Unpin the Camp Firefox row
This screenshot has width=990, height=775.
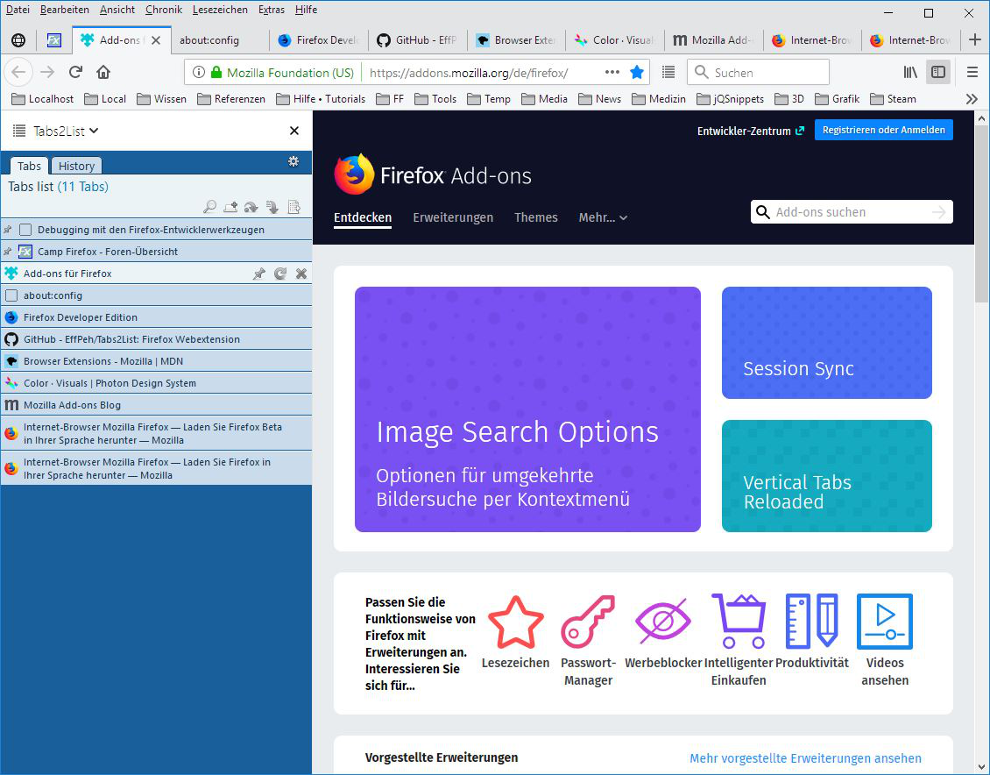click(8, 252)
